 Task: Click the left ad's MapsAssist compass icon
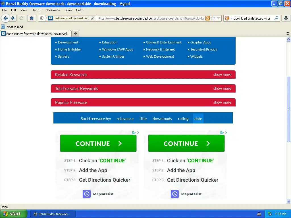[86, 194]
